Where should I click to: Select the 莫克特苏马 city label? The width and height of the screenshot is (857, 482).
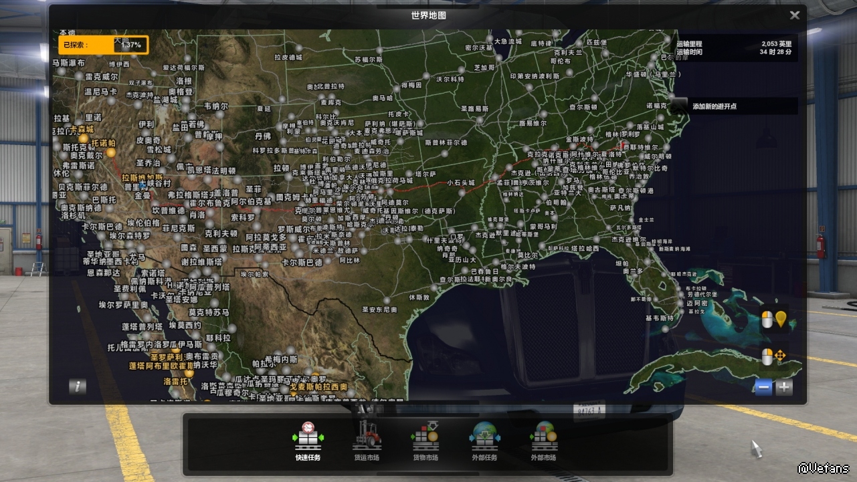pyautogui.click(x=208, y=312)
